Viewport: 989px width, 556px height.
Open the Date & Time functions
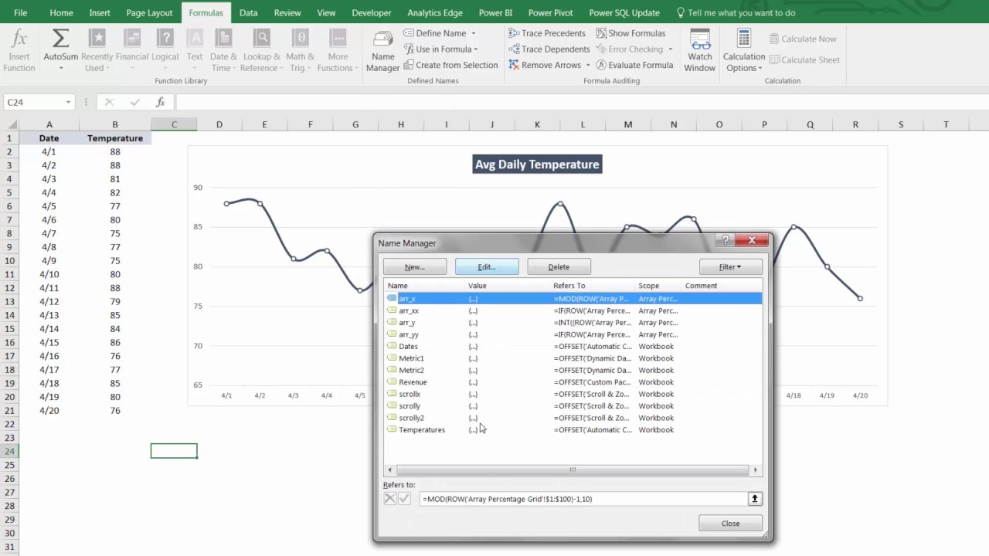click(224, 51)
